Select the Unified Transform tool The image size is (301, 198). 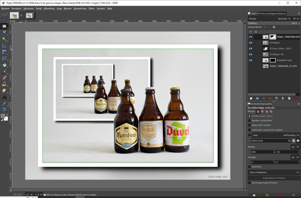[x=4, y=52]
